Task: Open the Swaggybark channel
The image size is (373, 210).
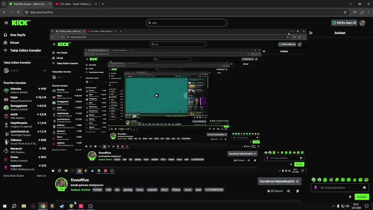Action: click(x=25, y=108)
